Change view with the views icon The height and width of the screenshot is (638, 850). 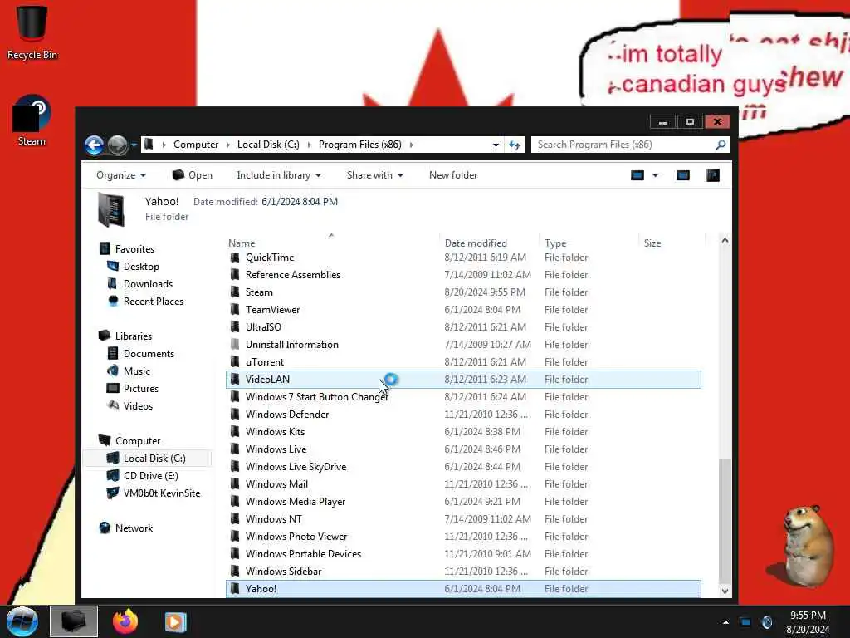pos(637,175)
